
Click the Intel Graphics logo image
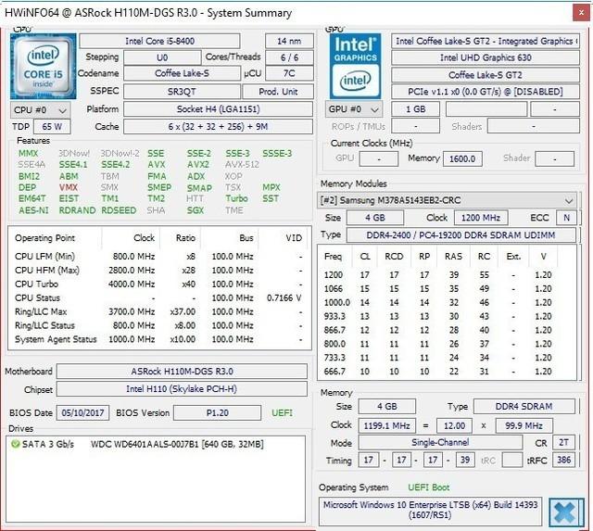[355, 66]
